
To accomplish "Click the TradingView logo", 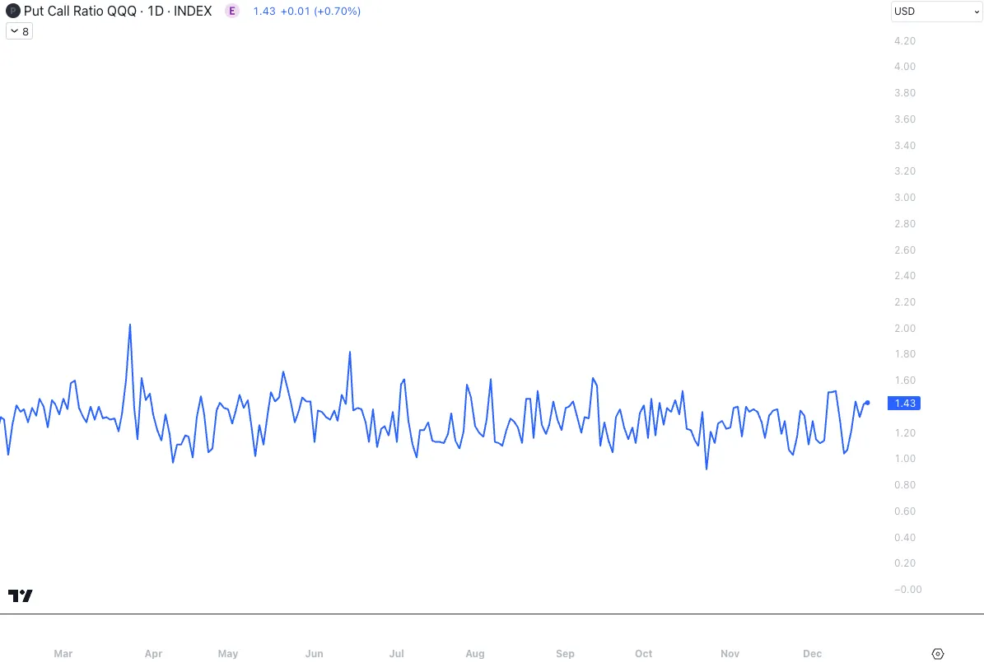I will 21,595.
